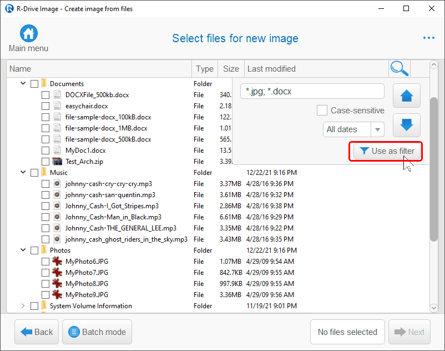
Task: Click the johnny_cash_ghost_riders_in_the_sky.mp3 audio icon
Action: tap(57, 239)
